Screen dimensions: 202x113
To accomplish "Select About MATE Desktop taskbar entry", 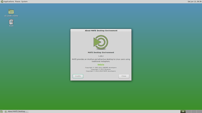I will click(16, 112).
